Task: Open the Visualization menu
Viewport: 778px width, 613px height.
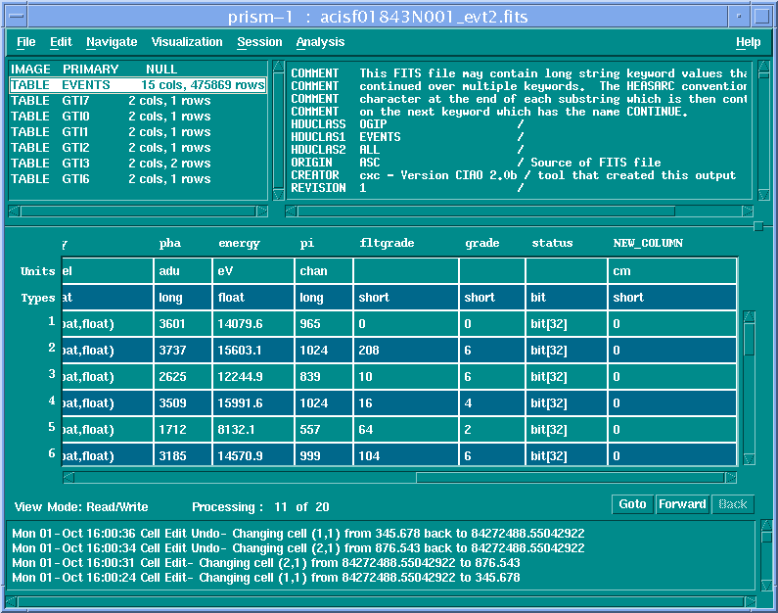Action: point(186,42)
